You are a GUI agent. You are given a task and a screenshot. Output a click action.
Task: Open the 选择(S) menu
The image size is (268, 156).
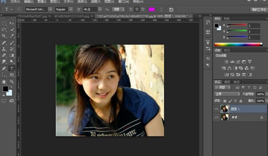(82, 2)
